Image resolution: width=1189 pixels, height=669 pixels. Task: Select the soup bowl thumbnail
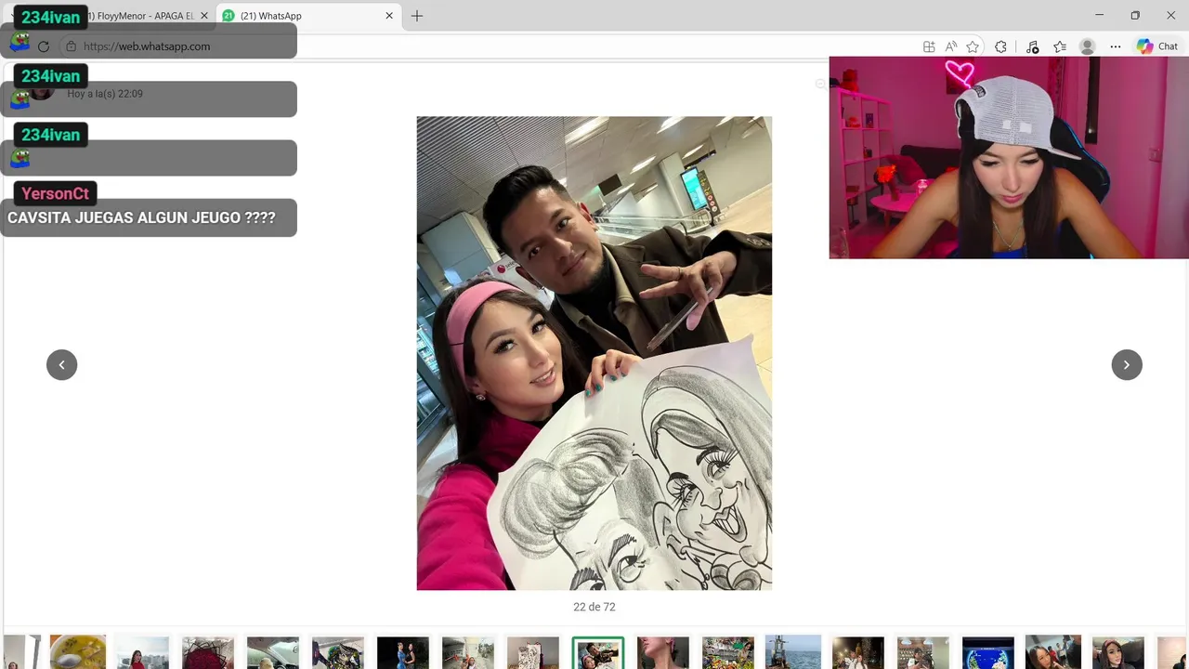pyautogui.click(x=78, y=652)
